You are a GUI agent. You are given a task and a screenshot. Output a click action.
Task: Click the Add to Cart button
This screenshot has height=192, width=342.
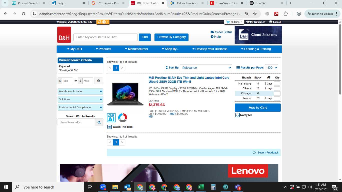coord(258,108)
